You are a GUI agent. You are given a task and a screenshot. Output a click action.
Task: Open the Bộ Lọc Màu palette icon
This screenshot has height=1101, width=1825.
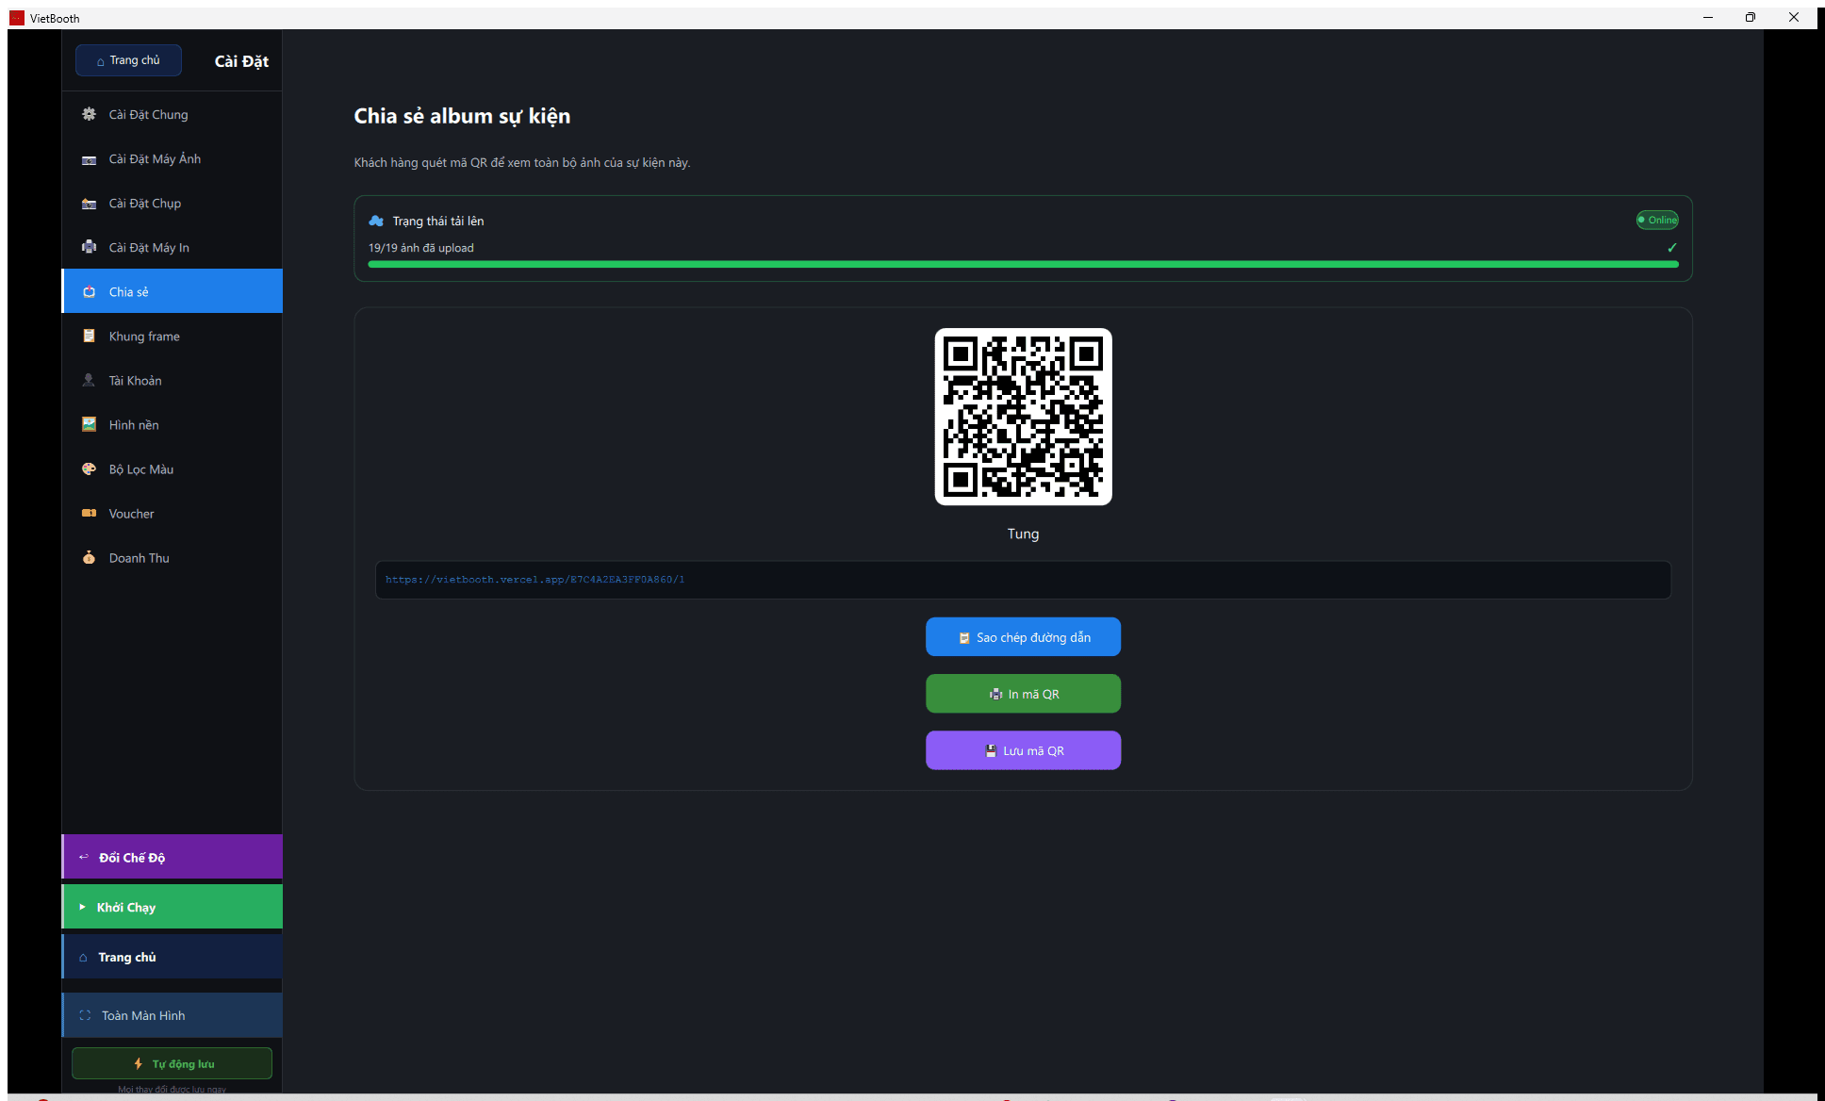tap(89, 468)
